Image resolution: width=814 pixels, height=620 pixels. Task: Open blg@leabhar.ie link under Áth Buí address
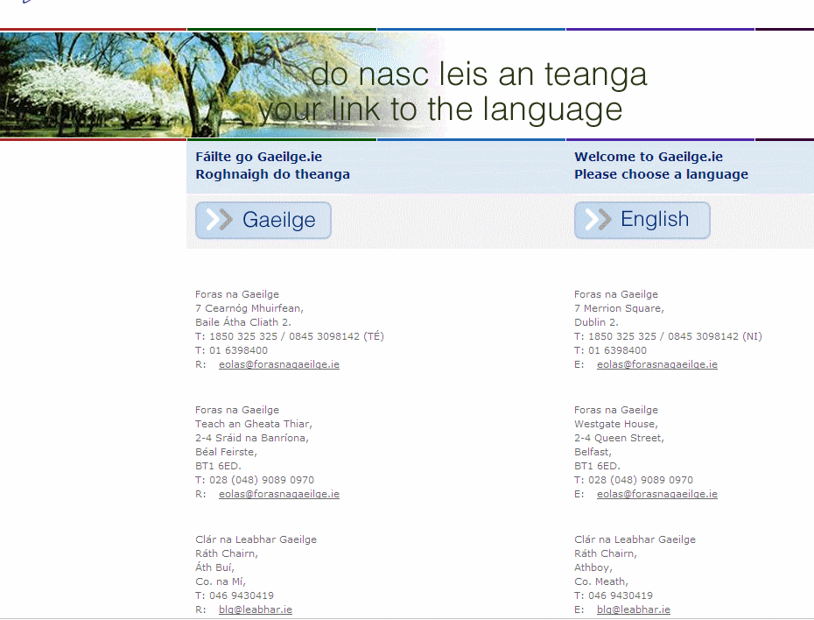(255, 609)
